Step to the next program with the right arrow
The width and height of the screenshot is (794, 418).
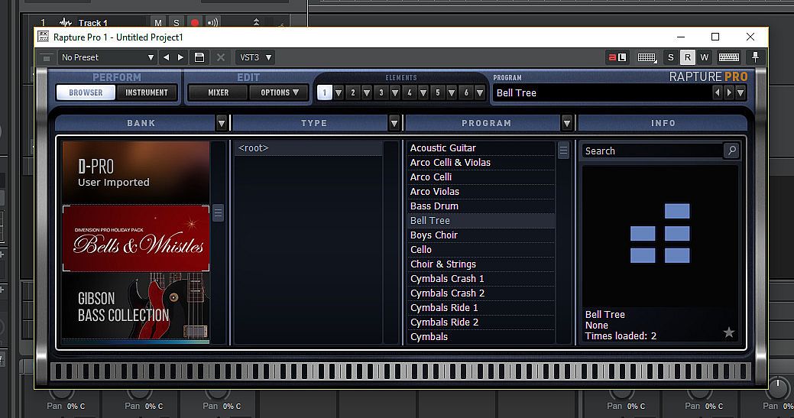(729, 92)
